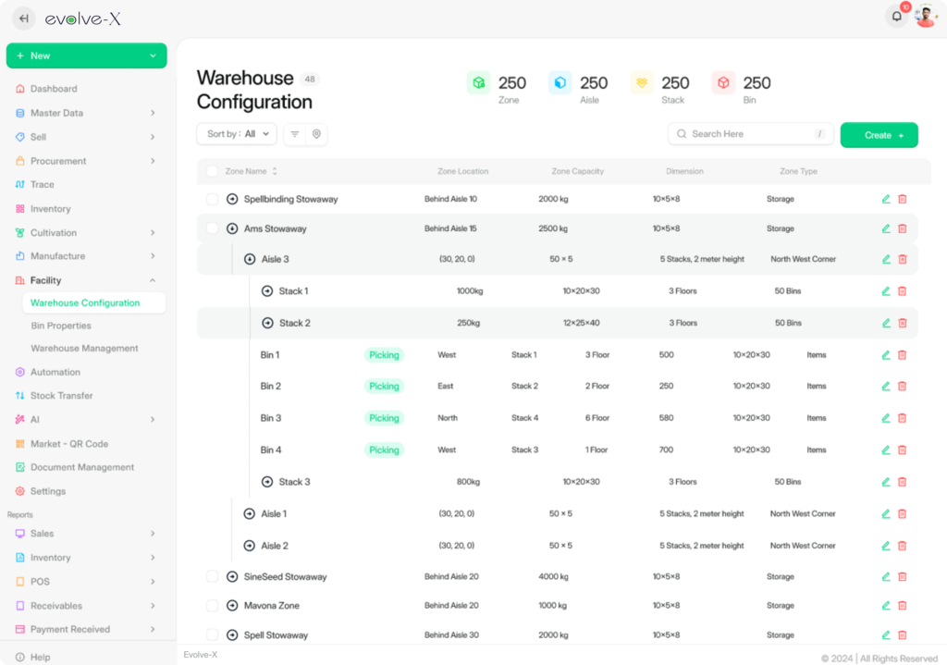Click the edit pencil for Stack 1
Image resolution: width=947 pixels, height=665 pixels.
[x=885, y=291]
